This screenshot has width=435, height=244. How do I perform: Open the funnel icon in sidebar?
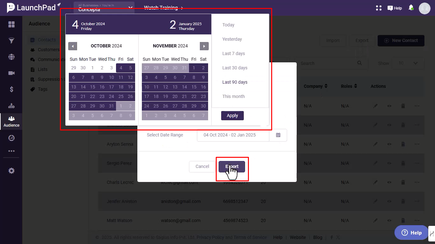coord(11,41)
